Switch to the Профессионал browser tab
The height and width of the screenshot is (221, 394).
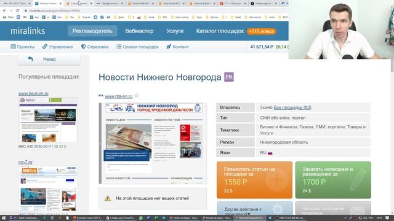click(x=110, y=4)
